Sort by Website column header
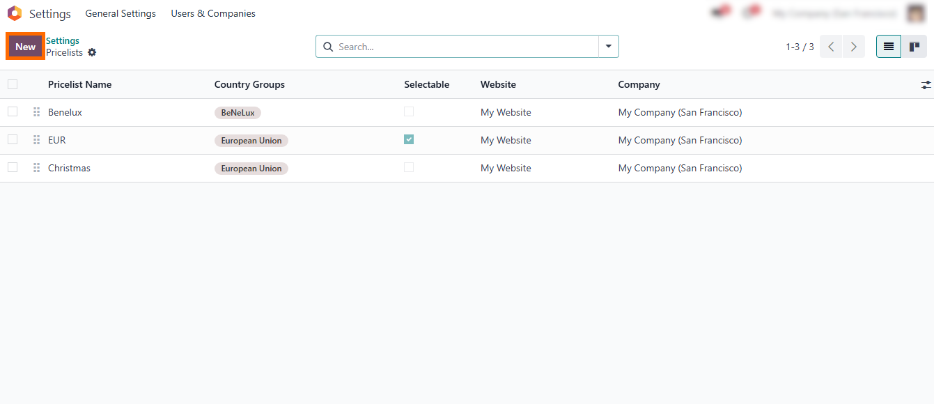 tap(499, 84)
